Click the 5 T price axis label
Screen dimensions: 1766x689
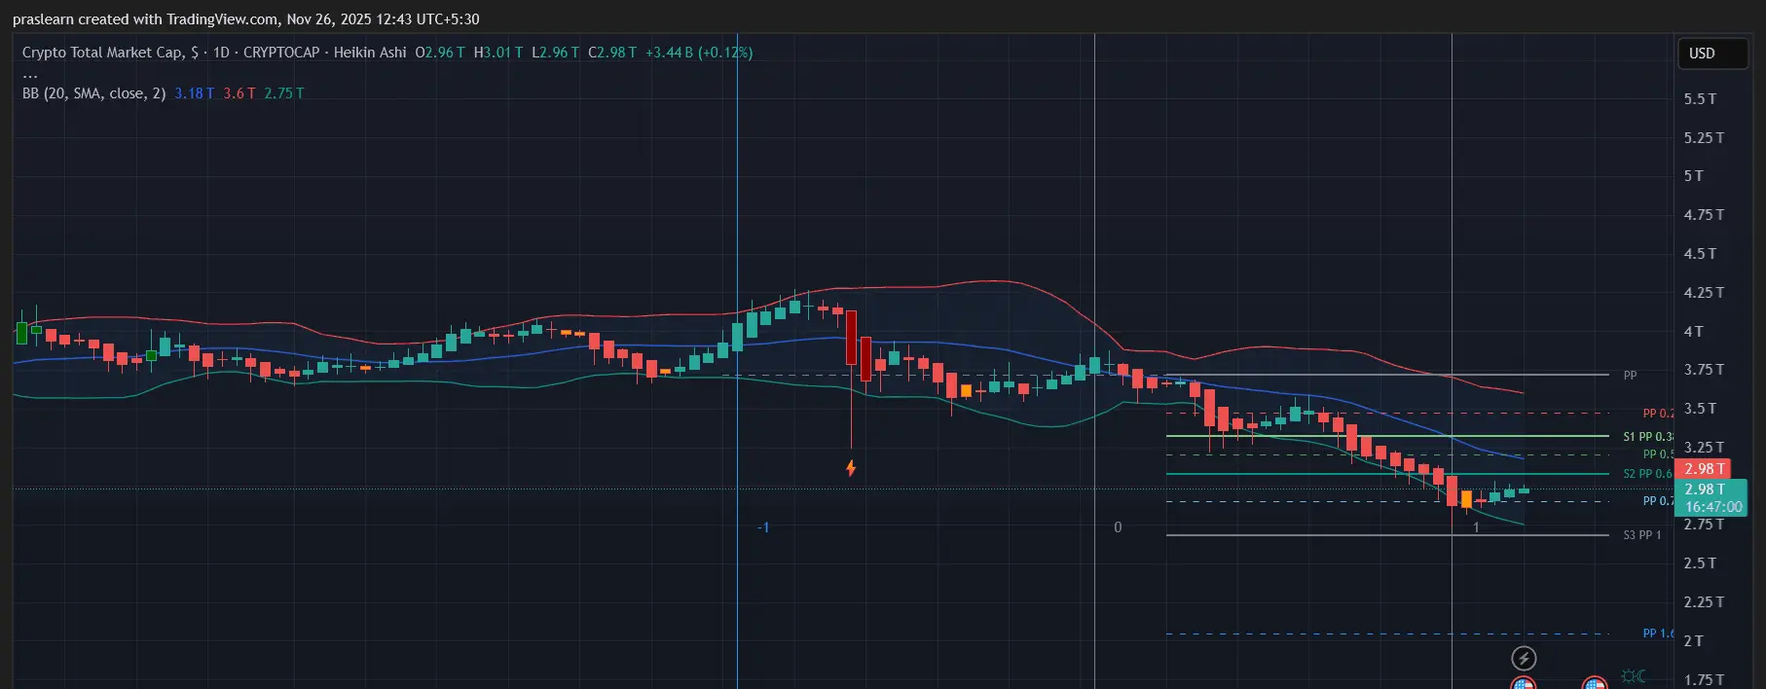[x=1694, y=176]
